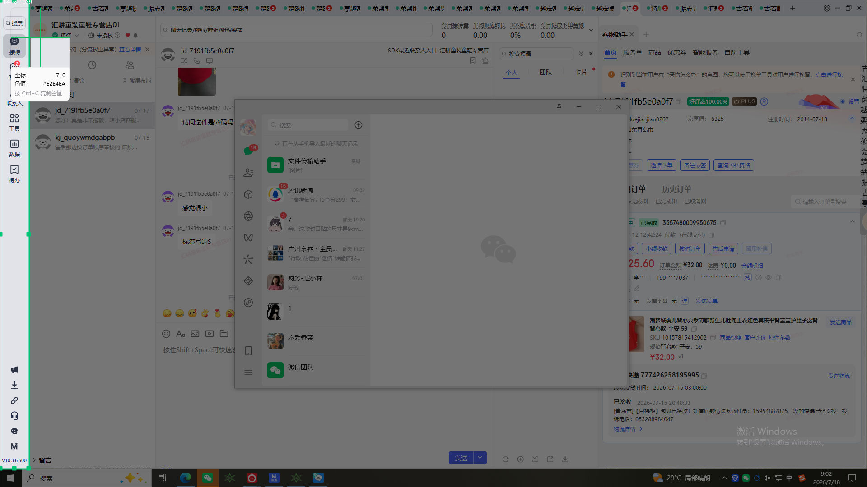Expand the quick phrases panel chevron
This screenshot has width=867, height=487.
(x=581, y=54)
